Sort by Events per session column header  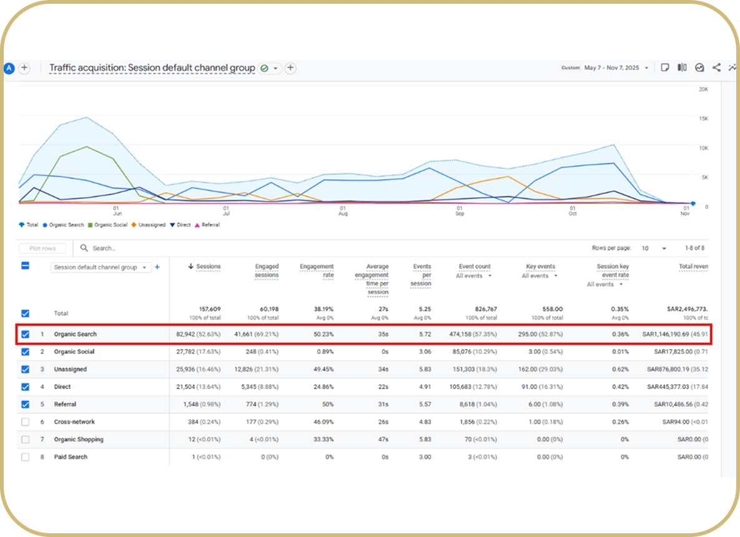(421, 275)
